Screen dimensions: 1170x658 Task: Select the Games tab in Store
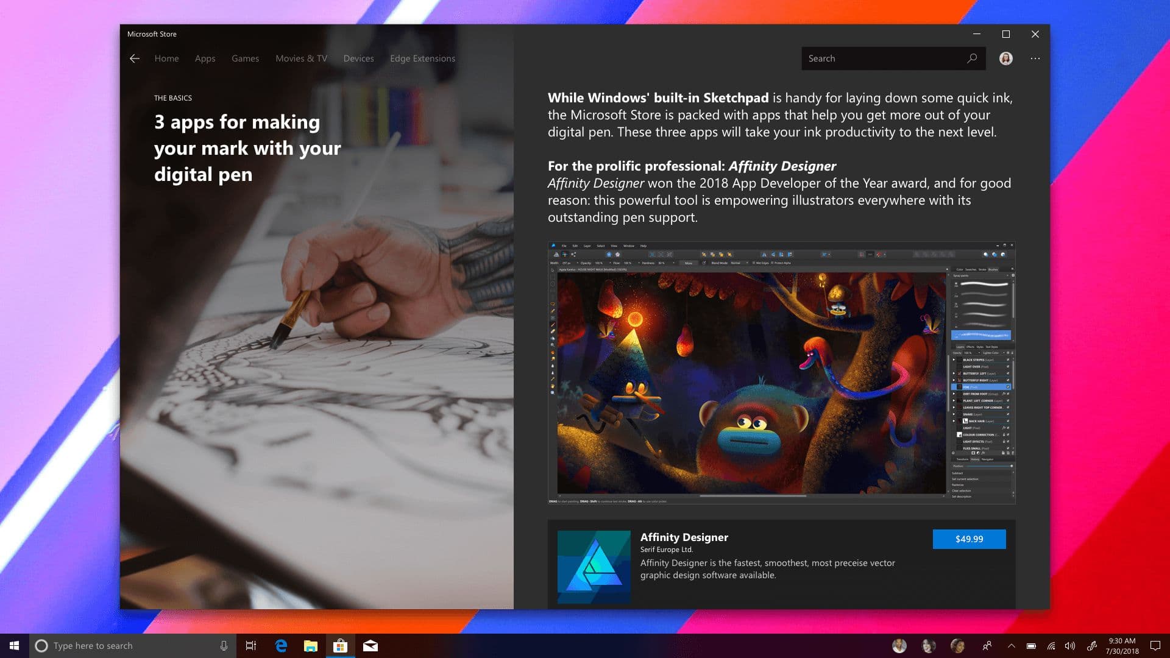pos(245,58)
